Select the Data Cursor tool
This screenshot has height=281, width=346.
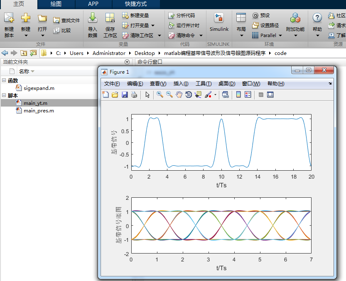tap(198, 94)
